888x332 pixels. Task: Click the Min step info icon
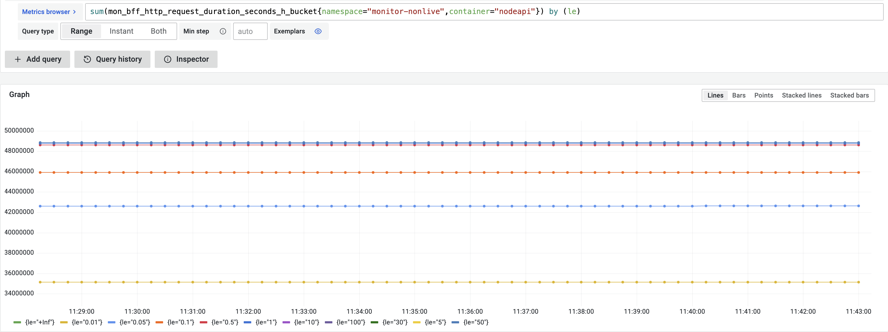pyautogui.click(x=223, y=31)
